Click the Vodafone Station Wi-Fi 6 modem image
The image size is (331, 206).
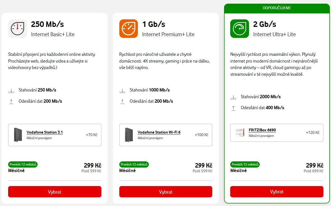[x=129, y=135]
